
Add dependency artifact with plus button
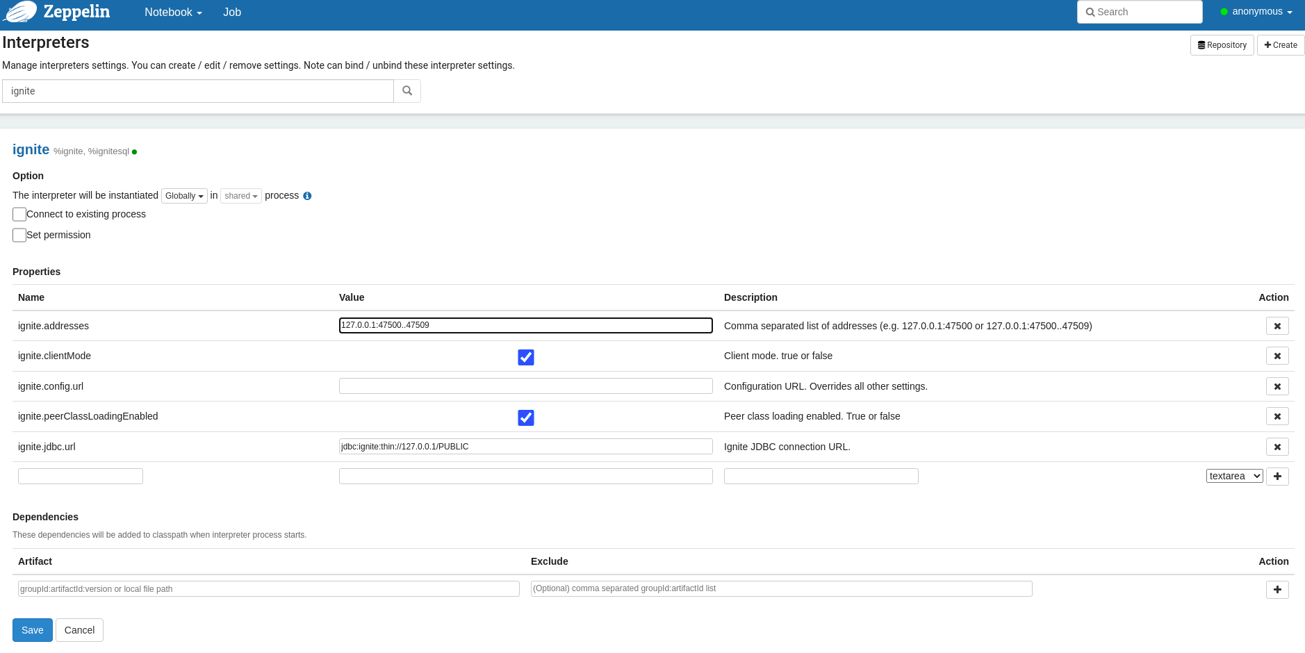1277,590
